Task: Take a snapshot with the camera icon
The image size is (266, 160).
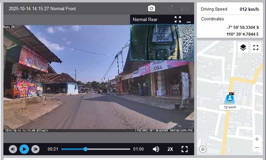Action: (x=152, y=8)
